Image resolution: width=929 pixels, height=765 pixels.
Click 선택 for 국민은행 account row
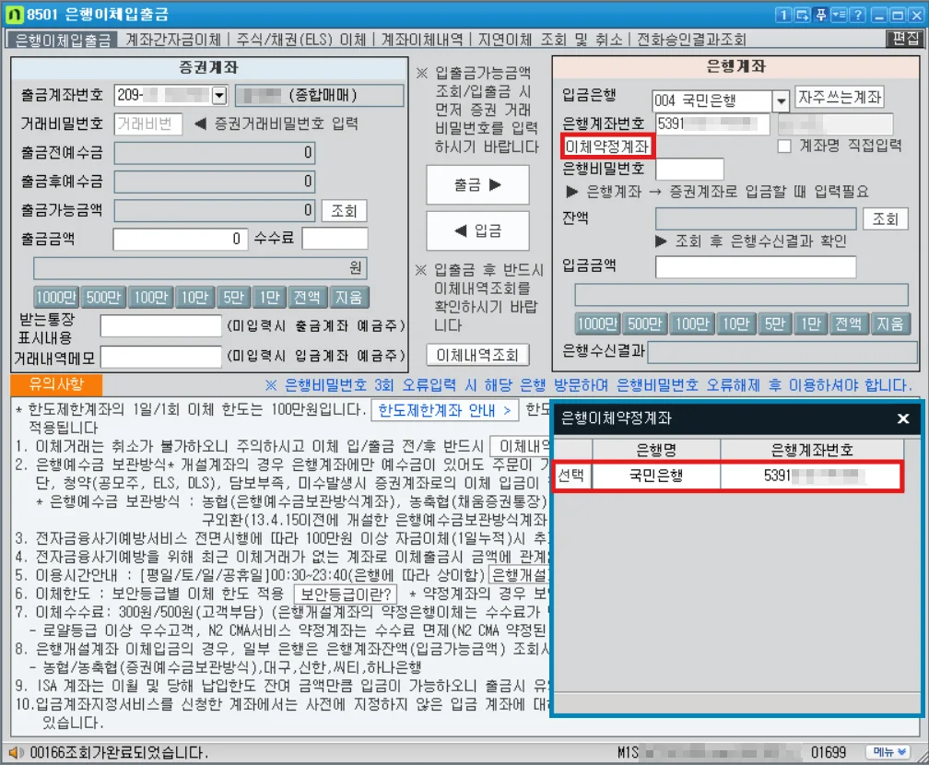click(x=571, y=476)
